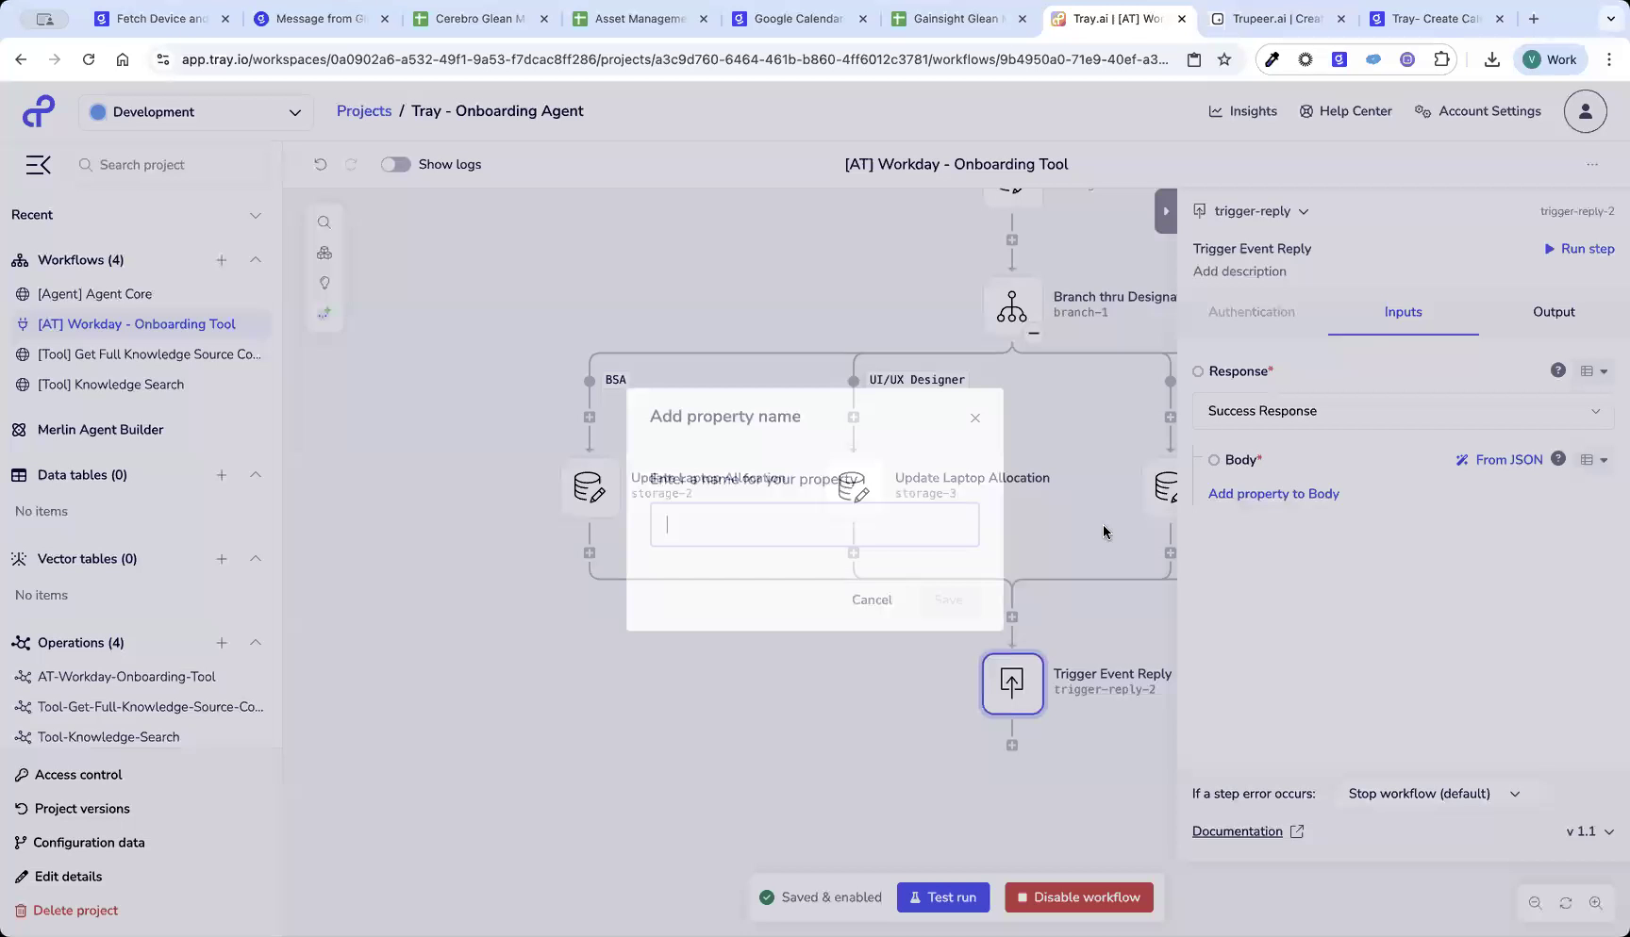
Task: Click the radio circle next to Body field
Action: (1214, 460)
